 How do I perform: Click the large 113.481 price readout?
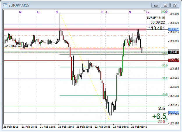[x=157, y=28]
